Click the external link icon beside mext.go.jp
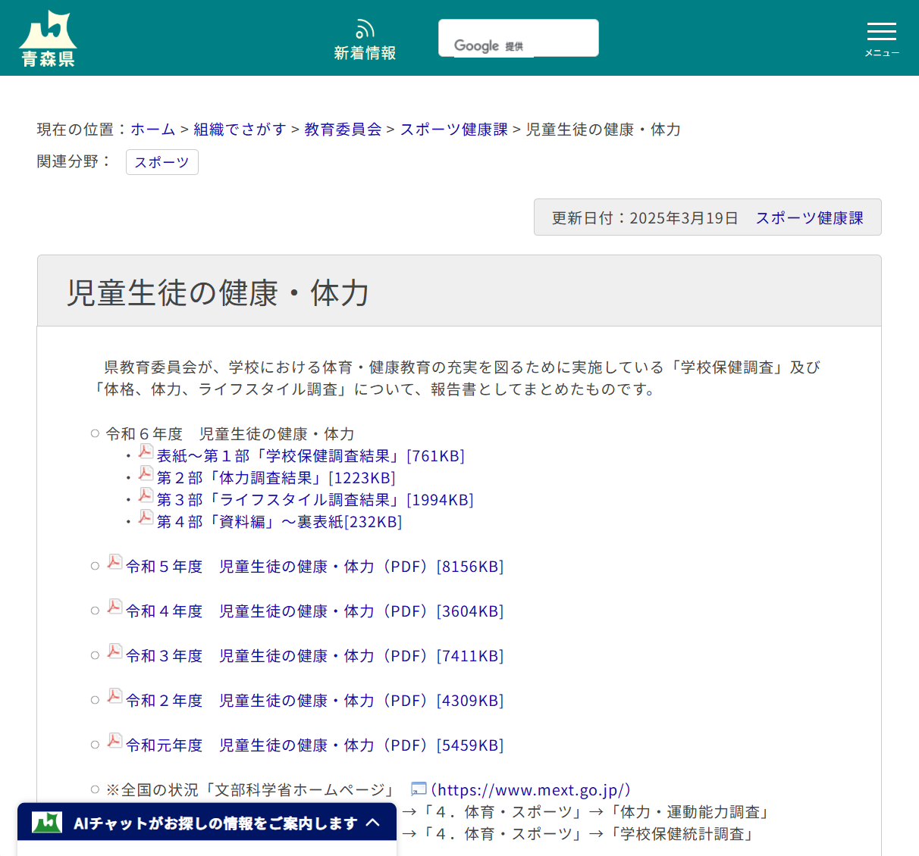This screenshot has width=919, height=856. point(418,789)
